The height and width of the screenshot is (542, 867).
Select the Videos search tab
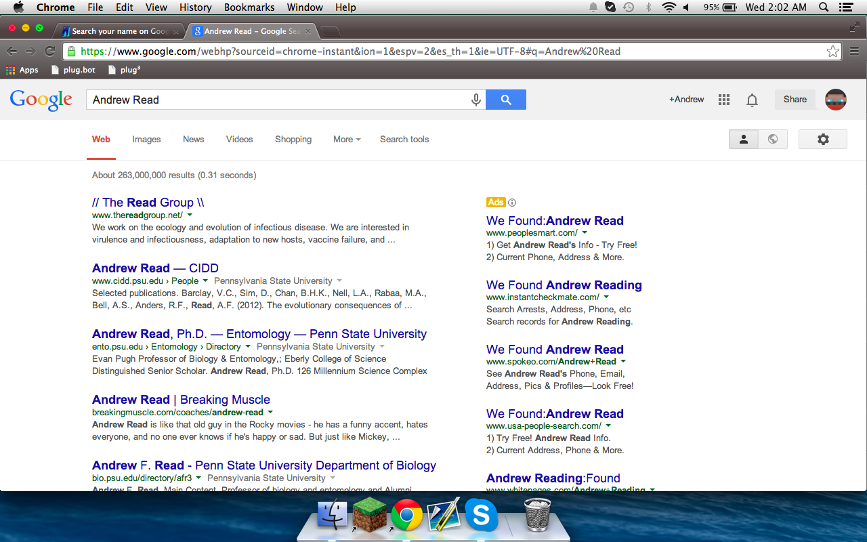pyautogui.click(x=239, y=139)
